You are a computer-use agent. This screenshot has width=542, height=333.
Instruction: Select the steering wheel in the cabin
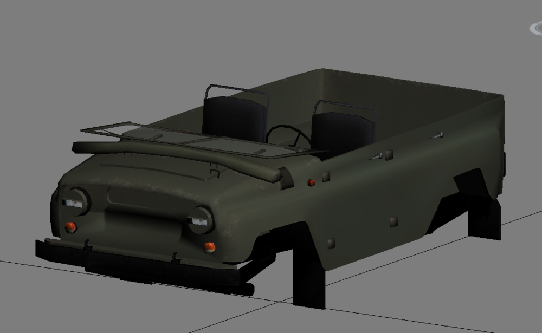289,136
